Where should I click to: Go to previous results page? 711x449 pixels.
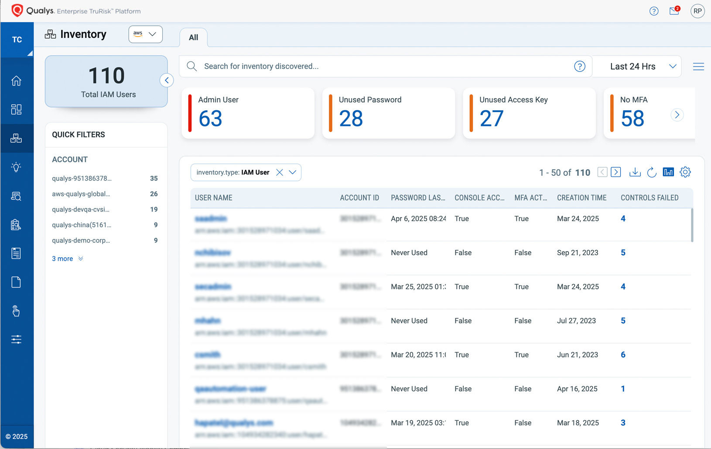coord(602,172)
